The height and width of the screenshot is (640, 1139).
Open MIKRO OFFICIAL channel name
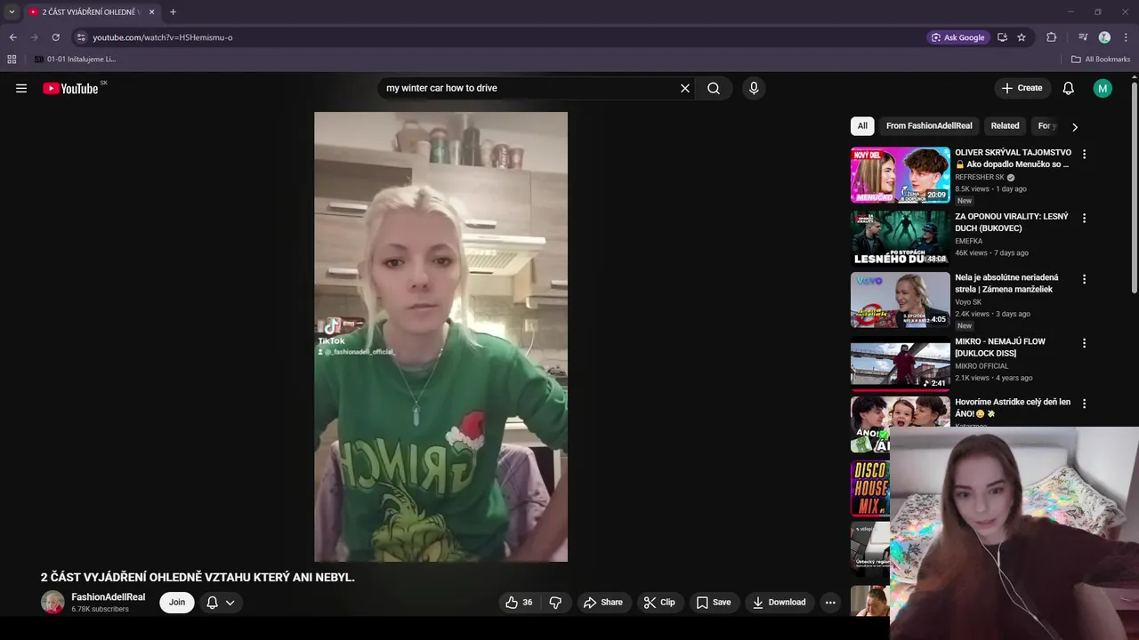[x=981, y=366]
